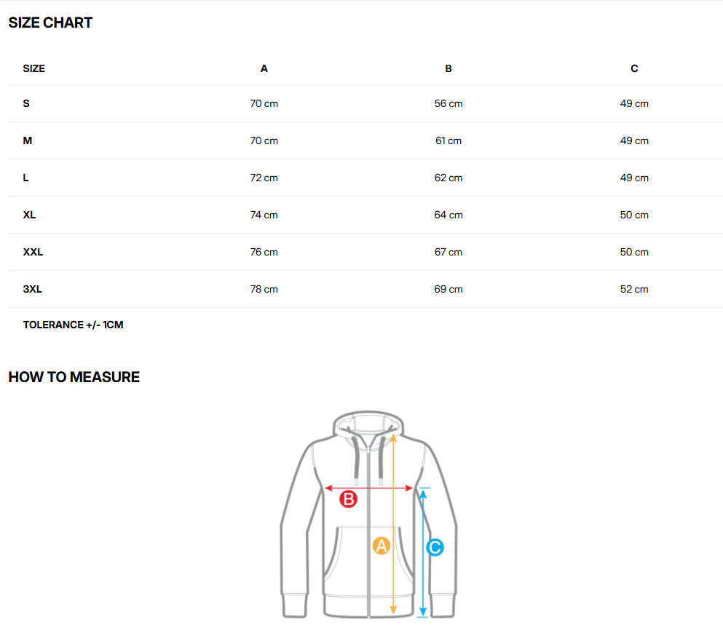The height and width of the screenshot is (642, 723).
Task: Click the SIZE CHART heading
Action: point(50,23)
